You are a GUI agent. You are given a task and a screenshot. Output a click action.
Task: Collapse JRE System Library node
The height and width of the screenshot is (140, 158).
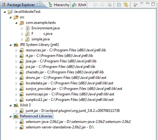[x=10, y=45]
